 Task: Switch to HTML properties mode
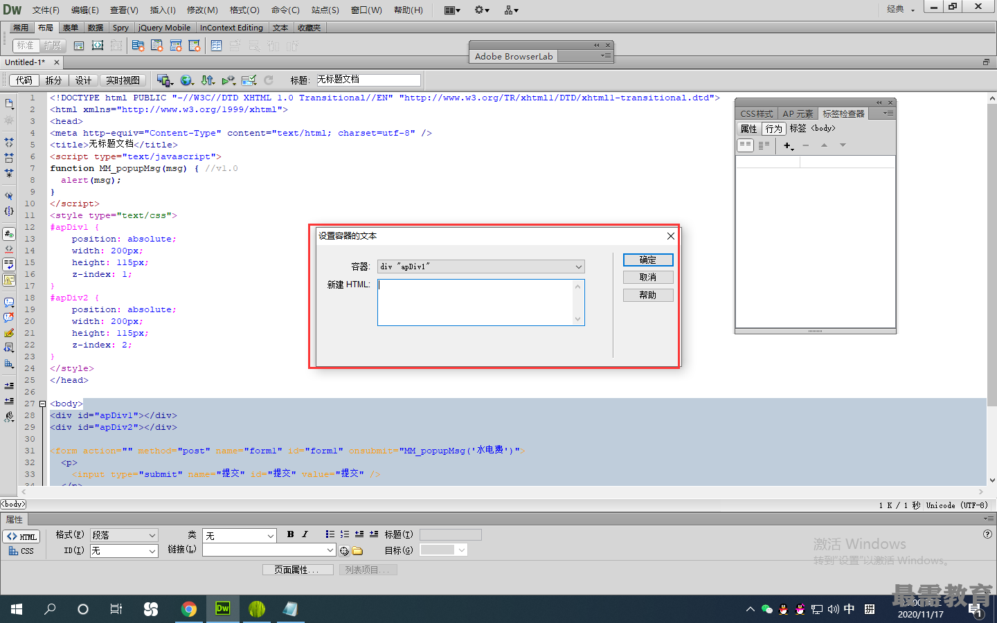point(21,536)
